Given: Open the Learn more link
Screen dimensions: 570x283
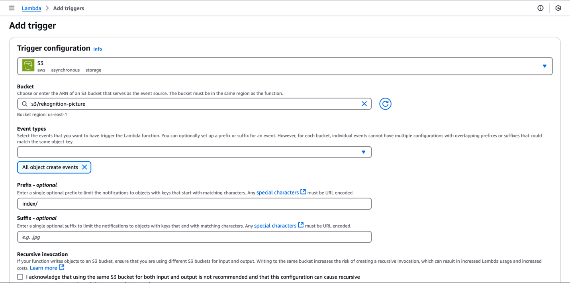Looking at the screenshot, I should click(x=43, y=268).
